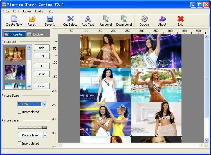
Task: Select the partially visible third list thumbnail
Action: [x=15, y=86]
